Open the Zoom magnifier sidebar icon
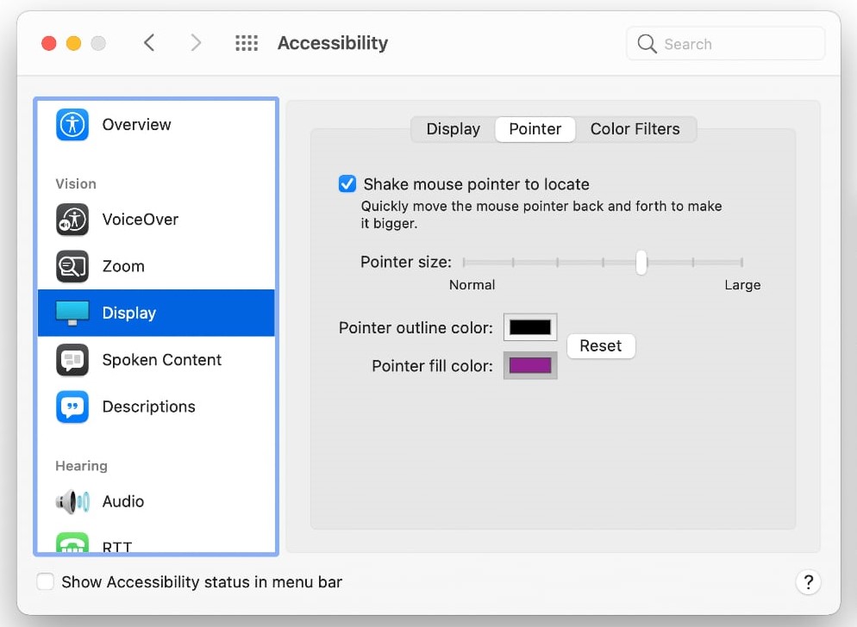 pyautogui.click(x=72, y=266)
